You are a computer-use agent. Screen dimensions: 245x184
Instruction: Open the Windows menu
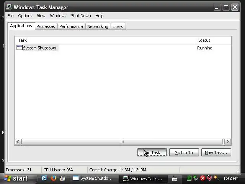pos(58,16)
